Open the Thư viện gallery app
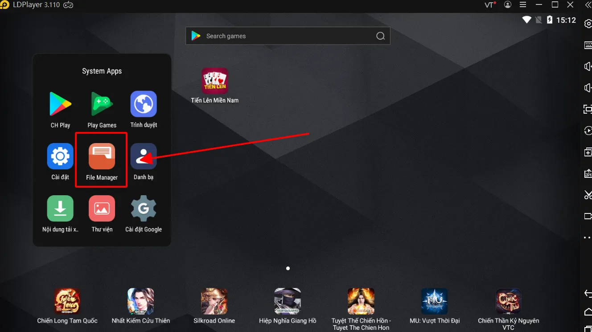The height and width of the screenshot is (332, 592). coord(102,209)
